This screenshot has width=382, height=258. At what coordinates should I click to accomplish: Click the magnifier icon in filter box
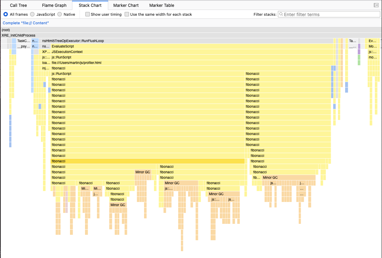coord(281,14)
